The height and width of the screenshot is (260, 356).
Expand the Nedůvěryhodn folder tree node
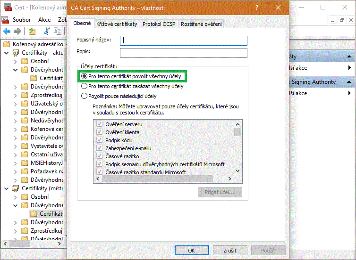pyautogui.click(x=16, y=121)
